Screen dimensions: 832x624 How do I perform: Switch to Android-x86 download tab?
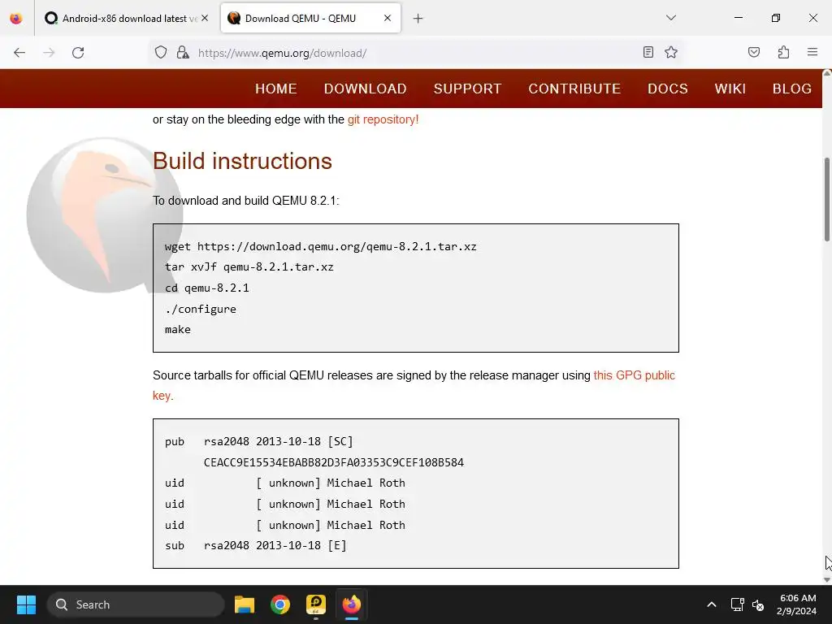(126, 19)
